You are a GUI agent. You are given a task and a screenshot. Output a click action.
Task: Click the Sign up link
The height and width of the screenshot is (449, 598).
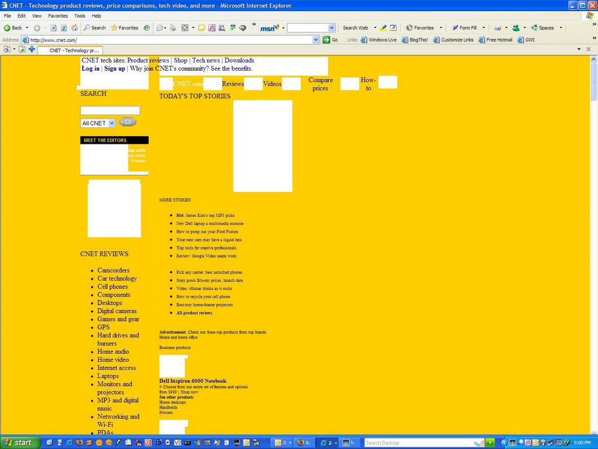point(114,69)
